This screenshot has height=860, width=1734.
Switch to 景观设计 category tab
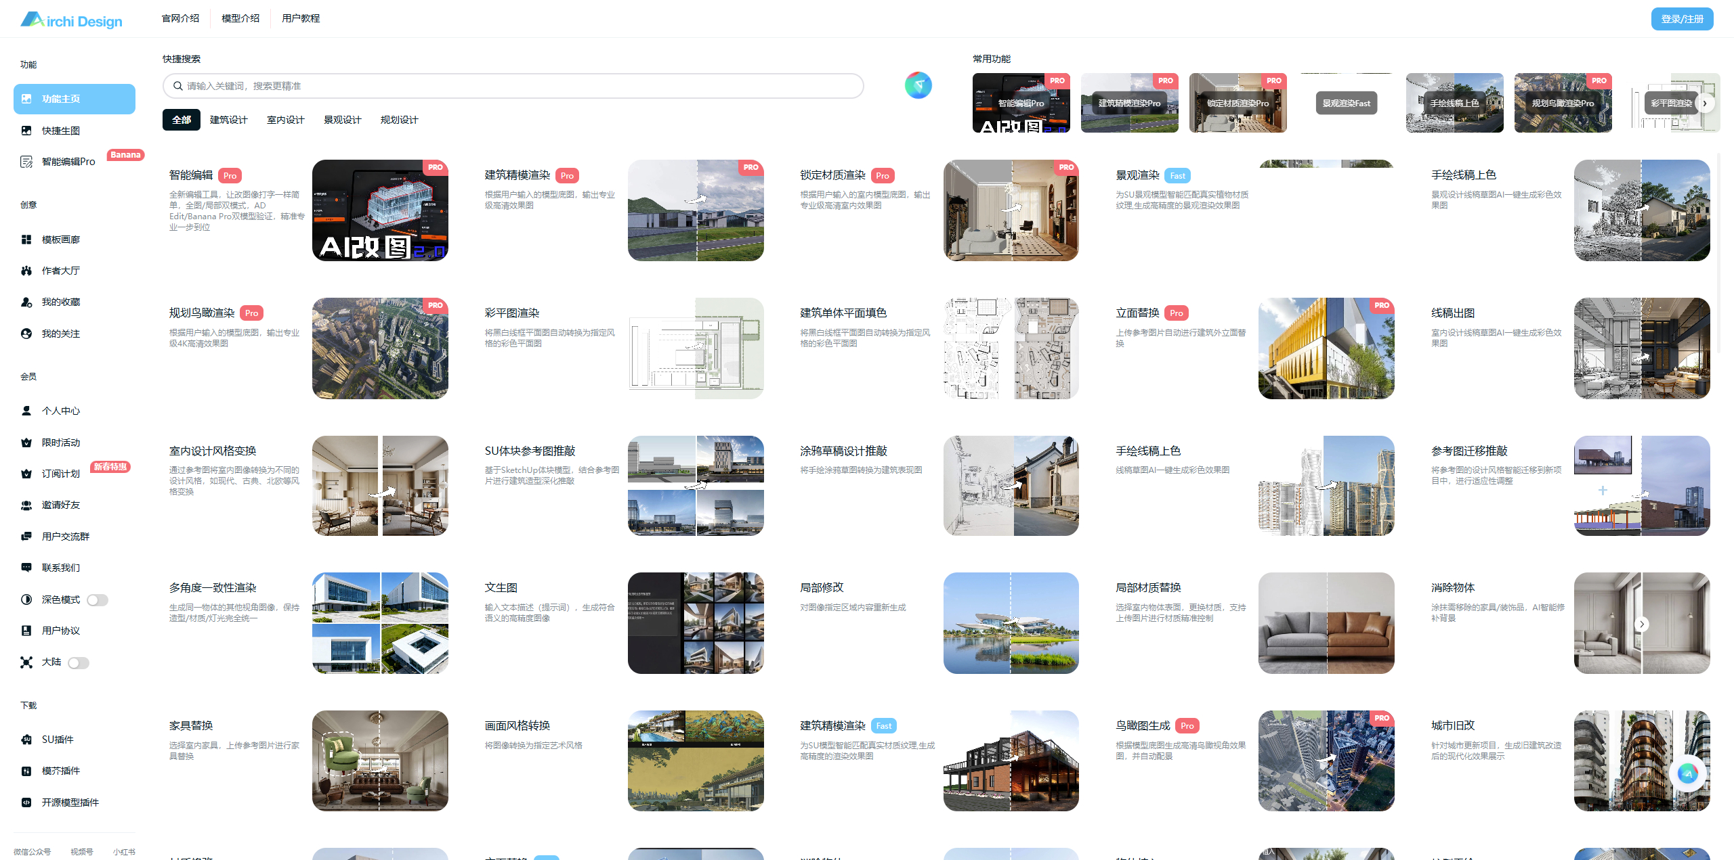342,120
